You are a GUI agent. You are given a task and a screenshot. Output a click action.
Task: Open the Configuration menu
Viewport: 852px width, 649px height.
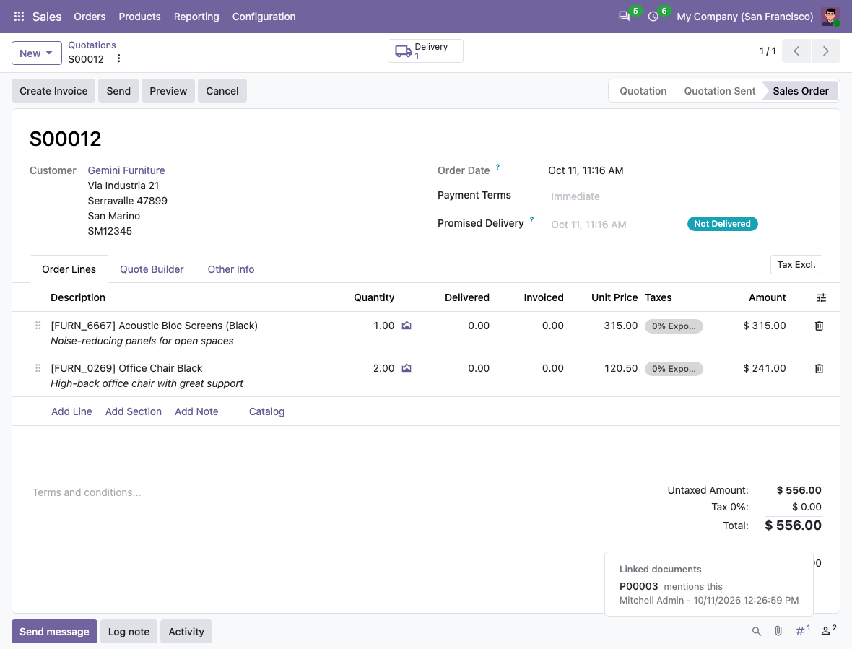pyautogui.click(x=264, y=17)
